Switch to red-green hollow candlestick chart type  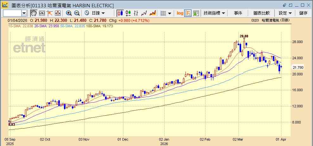point(128,13)
